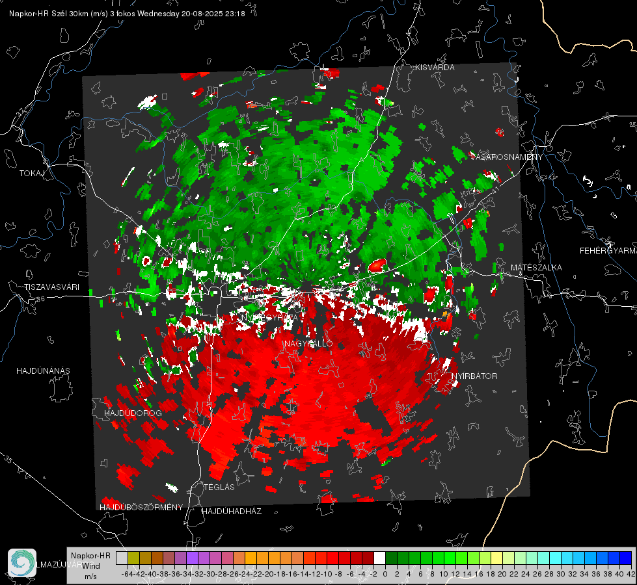Click the swirl logo icon at bottom left
This screenshot has height=585, width=637.
tap(22, 563)
